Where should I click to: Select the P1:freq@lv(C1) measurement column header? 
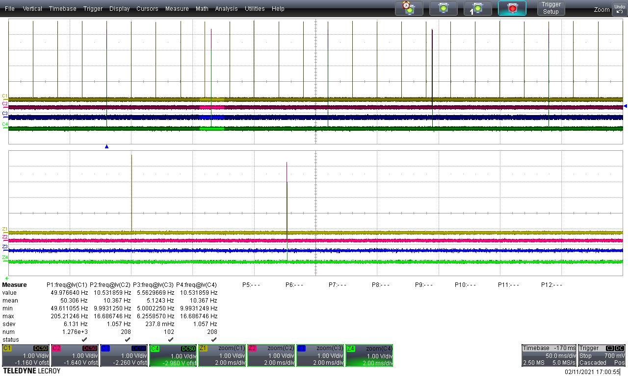pyautogui.click(x=67, y=284)
